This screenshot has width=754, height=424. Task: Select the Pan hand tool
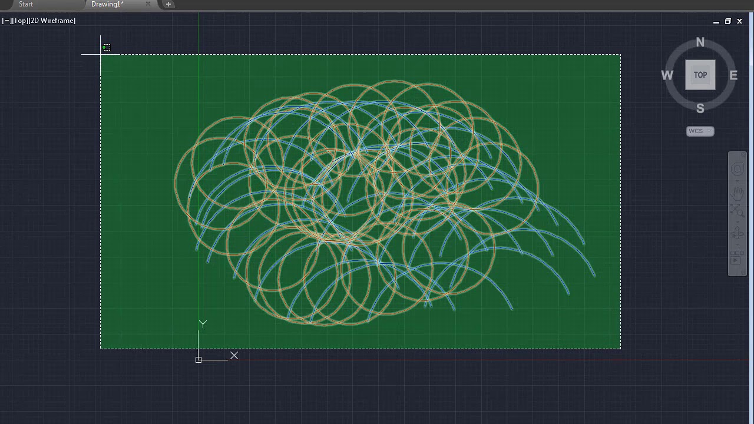click(738, 194)
